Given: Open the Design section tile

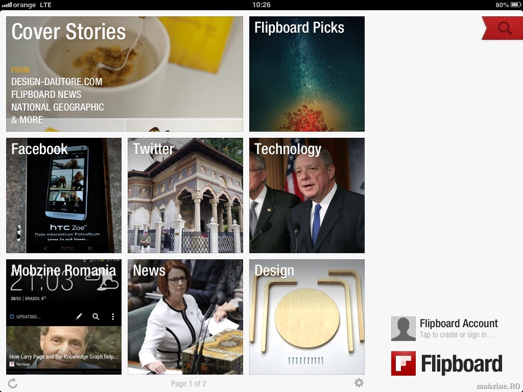Looking at the screenshot, I should [x=307, y=317].
